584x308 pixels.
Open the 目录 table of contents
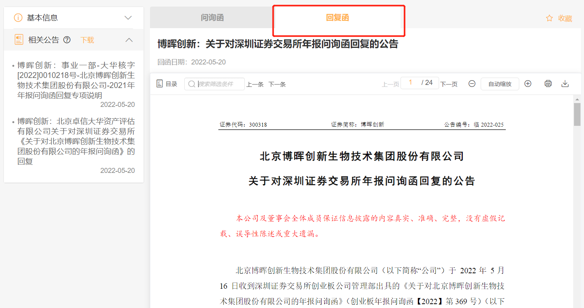click(167, 84)
